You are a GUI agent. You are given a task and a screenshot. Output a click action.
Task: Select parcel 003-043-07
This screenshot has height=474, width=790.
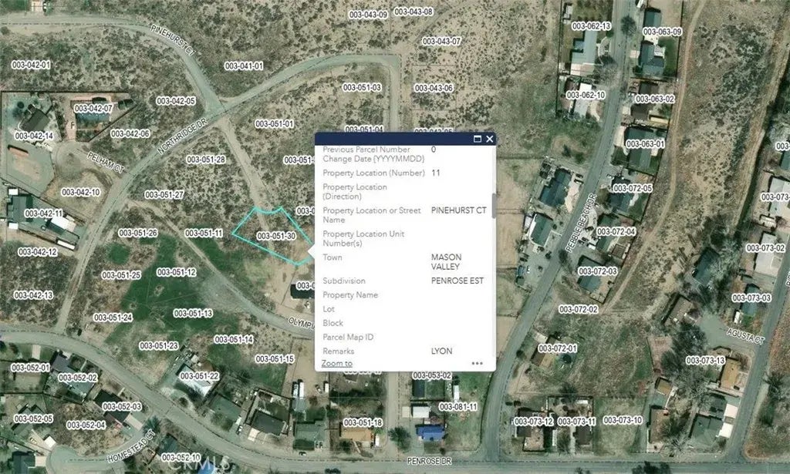click(x=442, y=41)
